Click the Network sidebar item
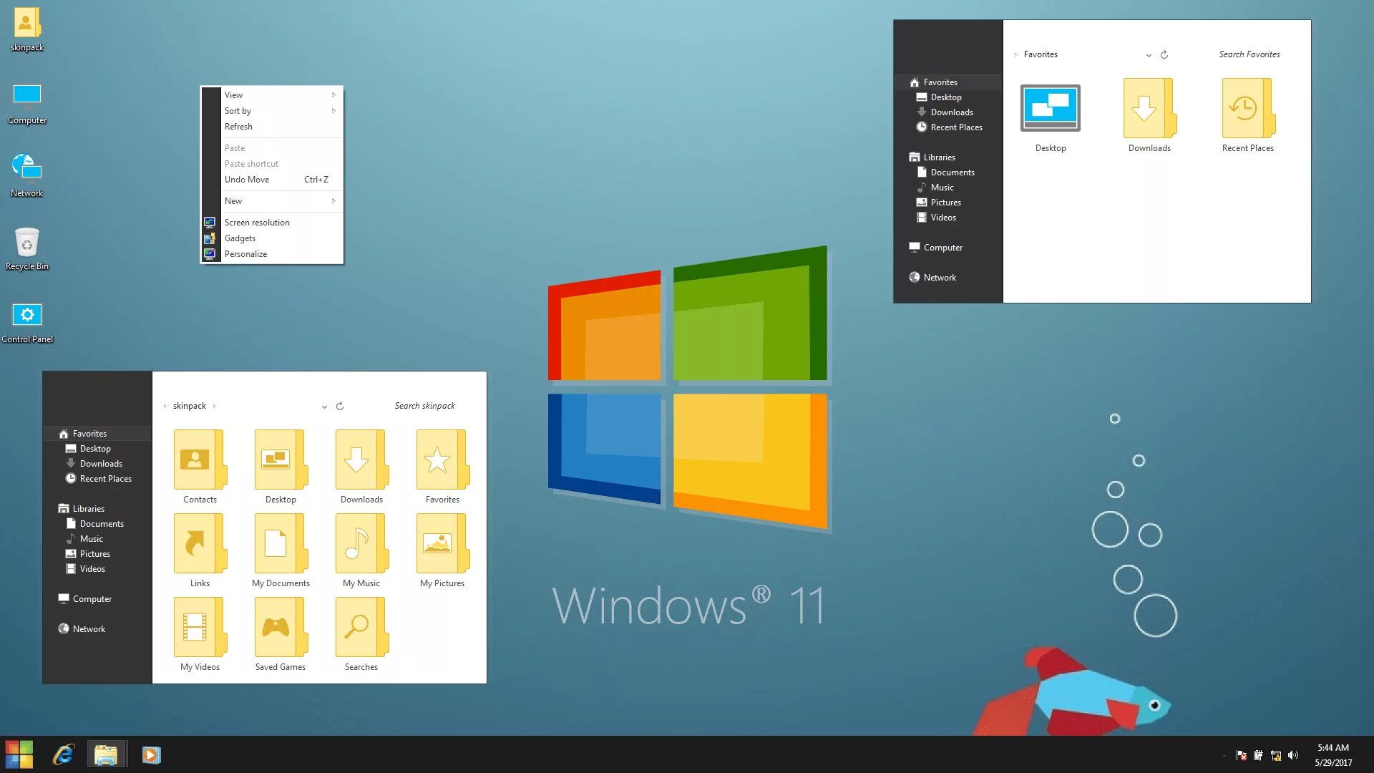This screenshot has height=773, width=1374. [89, 628]
